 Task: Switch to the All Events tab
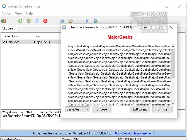click(8, 28)
